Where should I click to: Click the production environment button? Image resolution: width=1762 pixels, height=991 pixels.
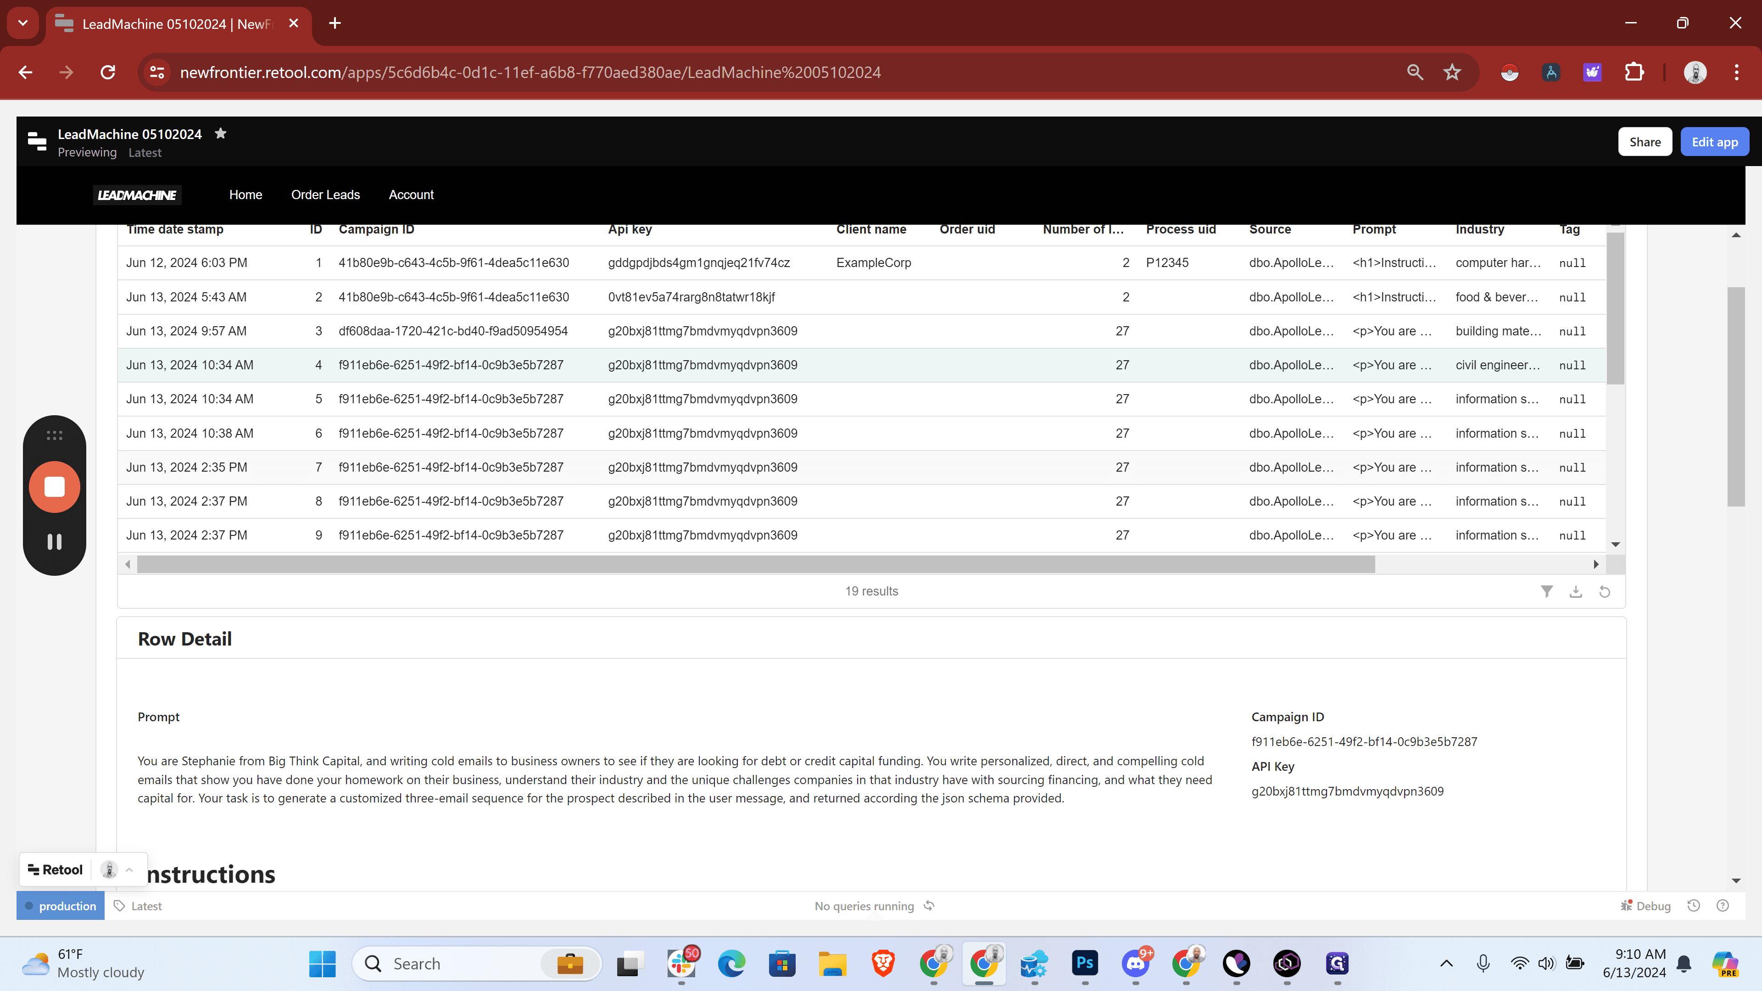pyautogui.click(x=60, y=906)
